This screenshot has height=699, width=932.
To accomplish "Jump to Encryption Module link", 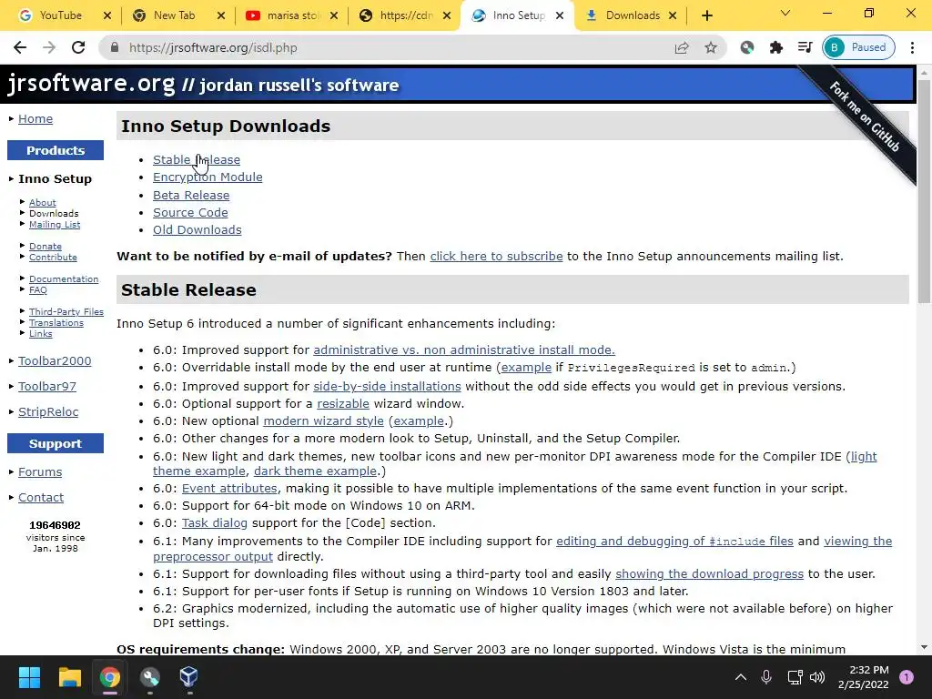I will click(208, 177).
